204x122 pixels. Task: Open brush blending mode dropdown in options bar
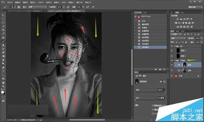point(37,7)
